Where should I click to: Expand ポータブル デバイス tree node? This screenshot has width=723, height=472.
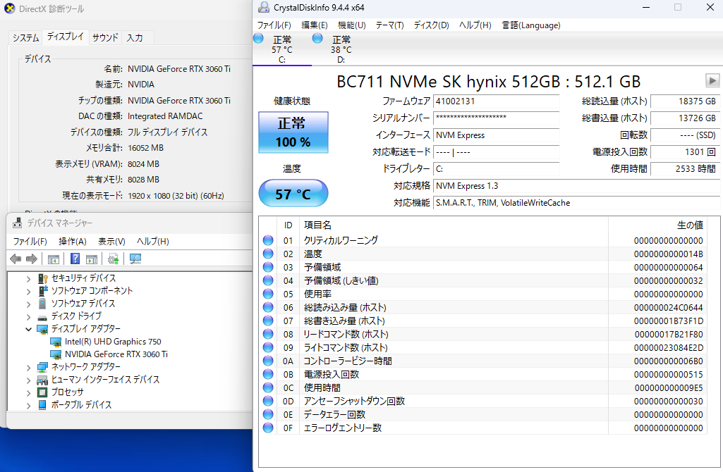click(29, 405)
